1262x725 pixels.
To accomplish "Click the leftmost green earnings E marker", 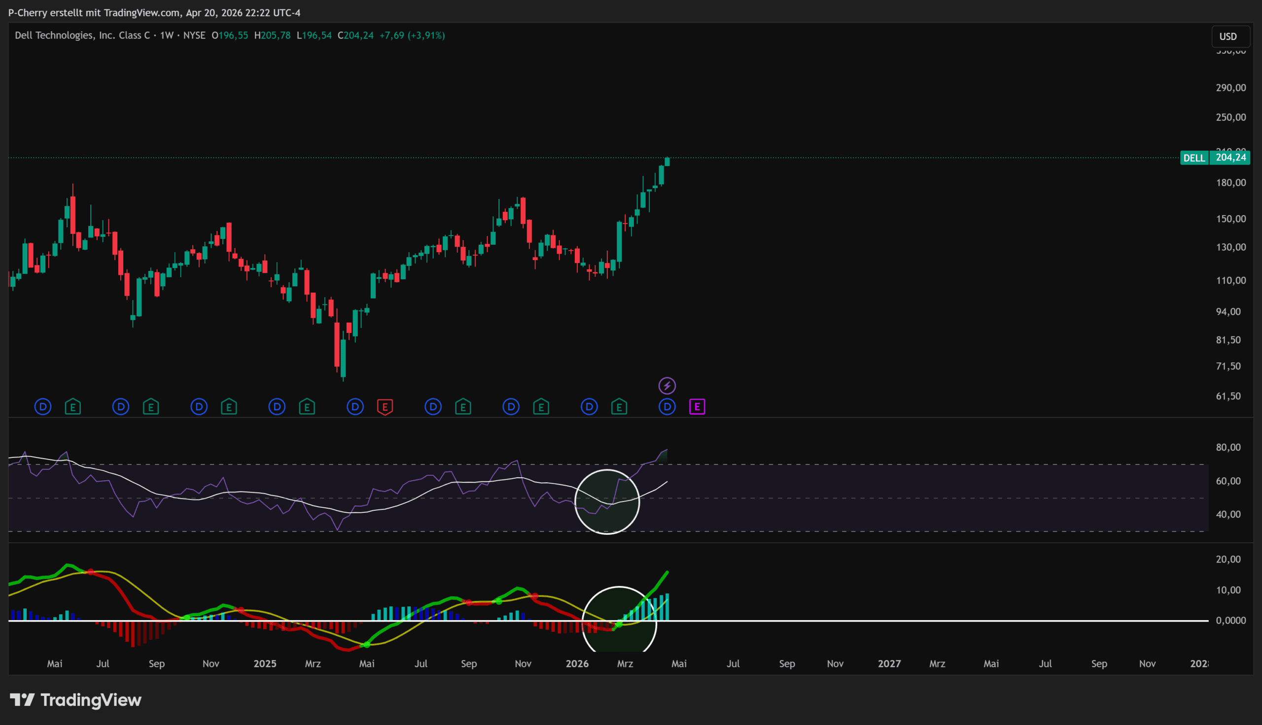I will point(73,407).
